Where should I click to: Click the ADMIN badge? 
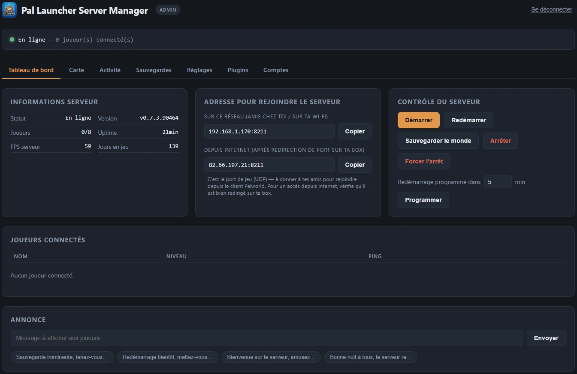coord(168,10)
